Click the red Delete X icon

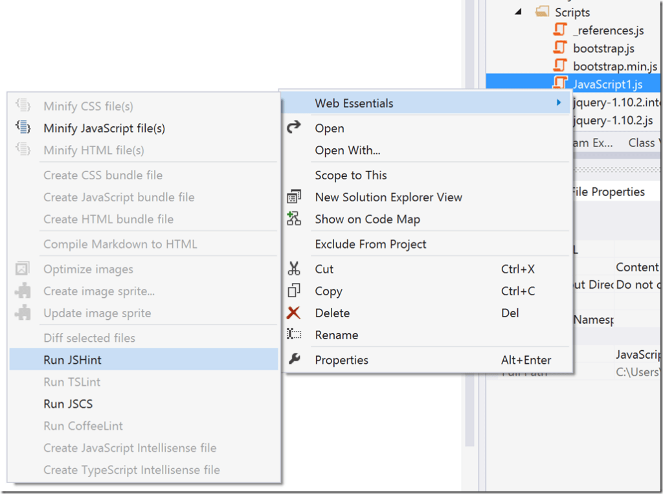(x=295, y=313)
